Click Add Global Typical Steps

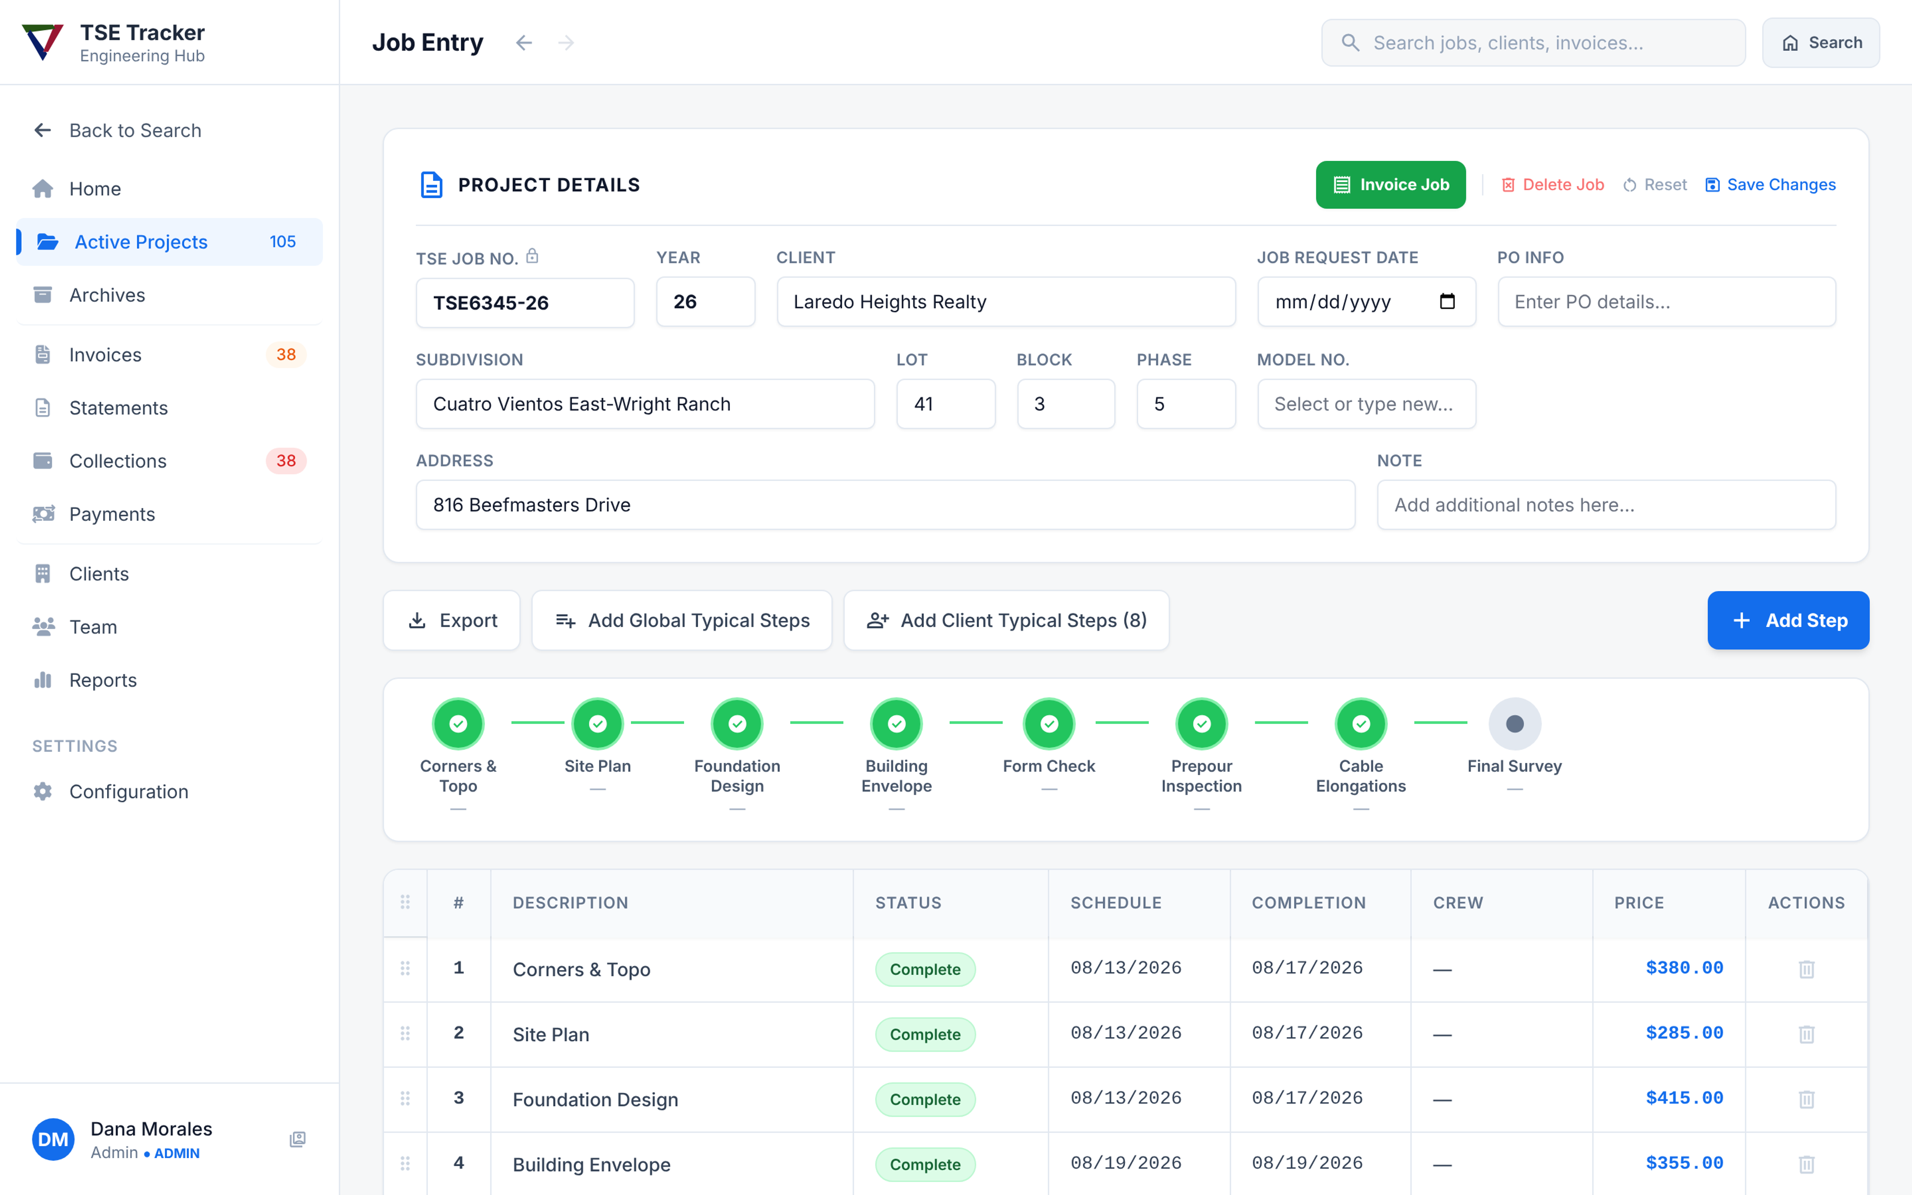pos(682,620)
